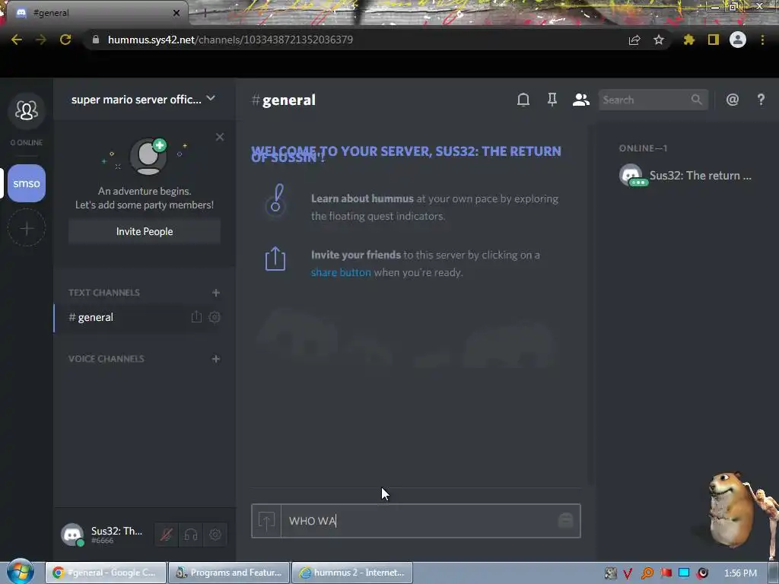The height and width of the screenshot is (584, 779).
Task: Open emoji picker in message box
Action: [565, 520]
